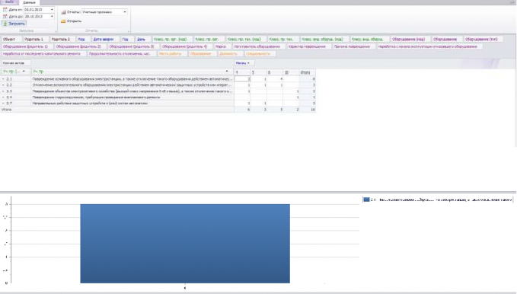The width and height of the screenshot is (517, 294).
Task: Select the 'Причина повреждения' field chip
Action: pos(353,46)
